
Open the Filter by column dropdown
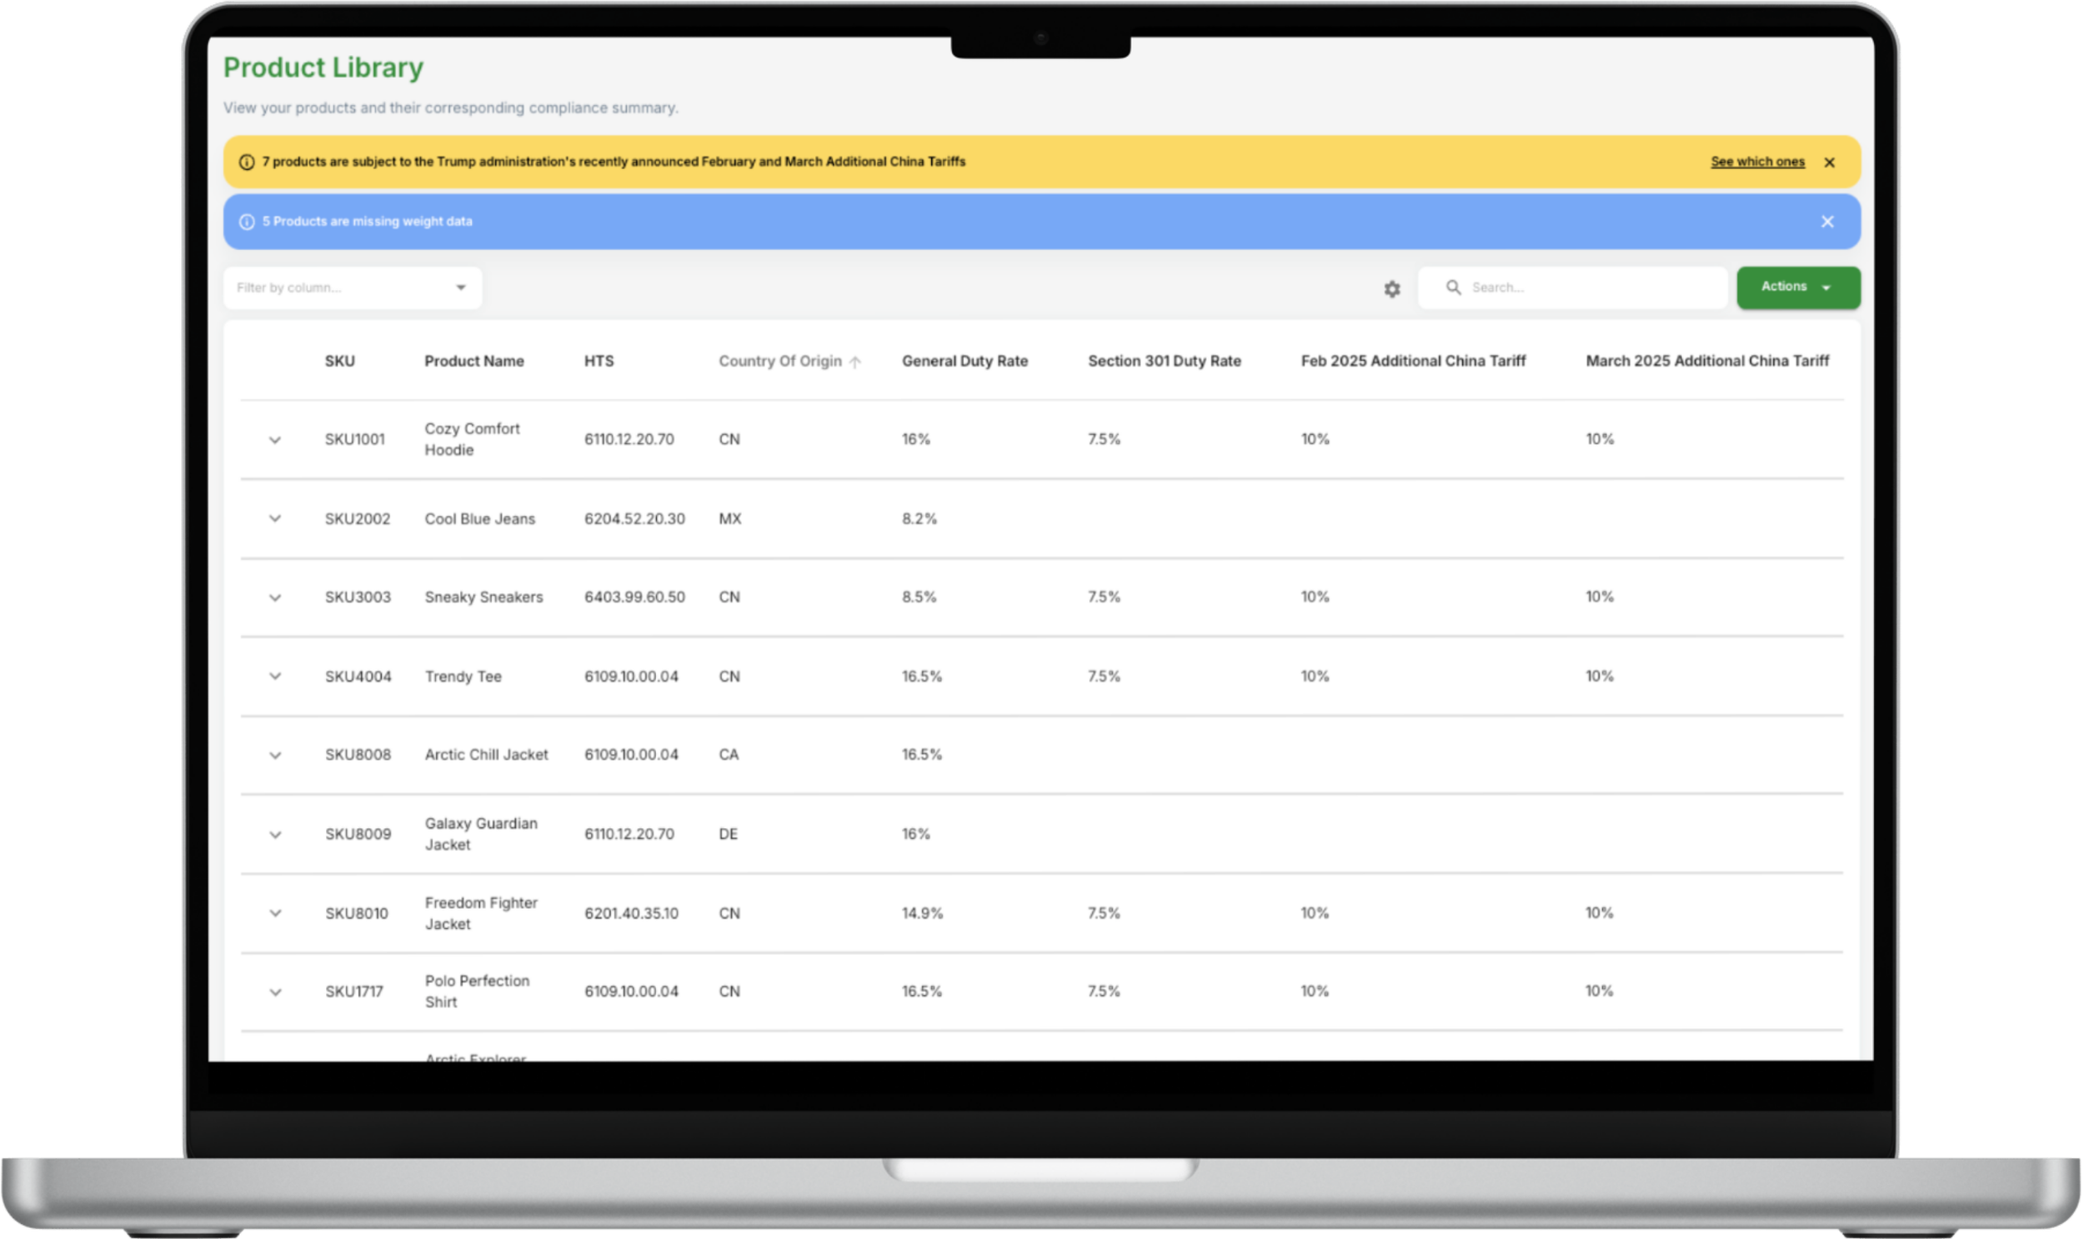click(353, 287)
